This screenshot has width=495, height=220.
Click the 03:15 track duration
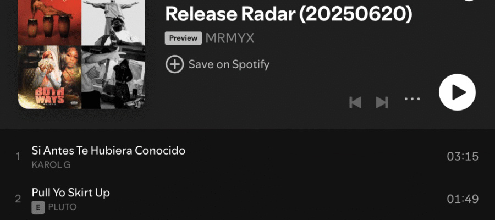463,157
